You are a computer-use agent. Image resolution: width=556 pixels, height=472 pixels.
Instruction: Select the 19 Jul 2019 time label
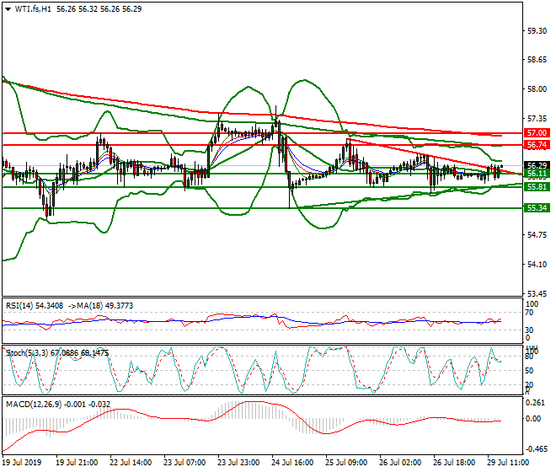[22, 463]
